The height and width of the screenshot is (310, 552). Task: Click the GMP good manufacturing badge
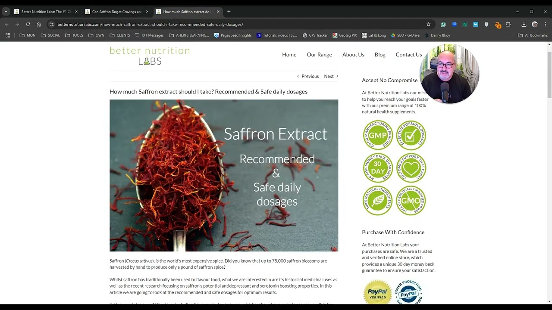pyautogui.click(x=378, y=135)
